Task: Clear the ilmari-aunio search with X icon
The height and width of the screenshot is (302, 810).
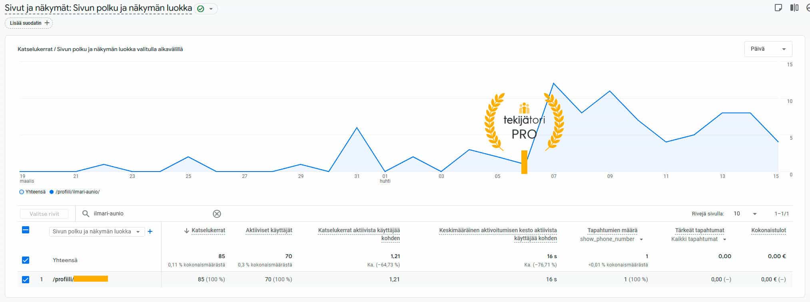Action: click(x=217, y=214)
